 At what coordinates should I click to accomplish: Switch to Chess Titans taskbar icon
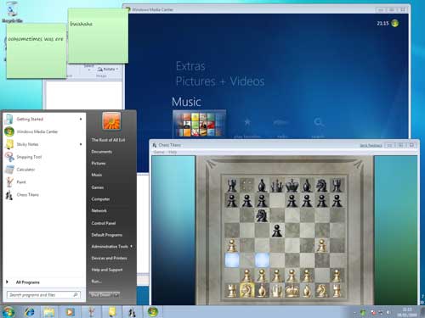[x=132, y=312]
